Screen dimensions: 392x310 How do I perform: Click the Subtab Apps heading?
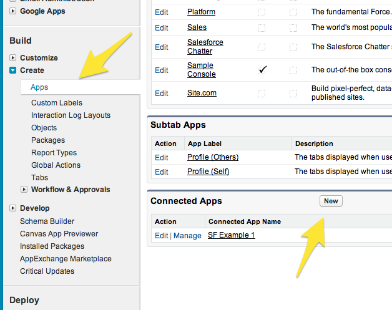coord(178,125)
